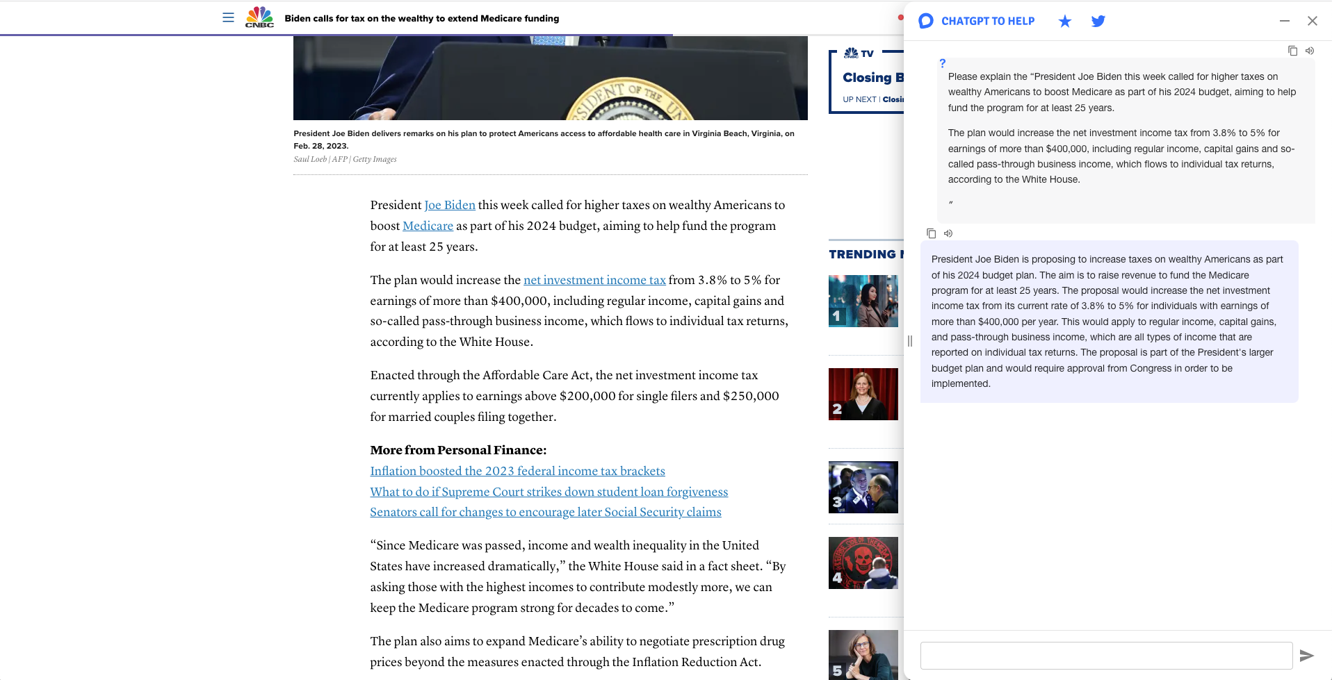Viewport: 1332px width, 680px height.
Task: Open trending story thumbnail number 4
Action: (863, 563)
